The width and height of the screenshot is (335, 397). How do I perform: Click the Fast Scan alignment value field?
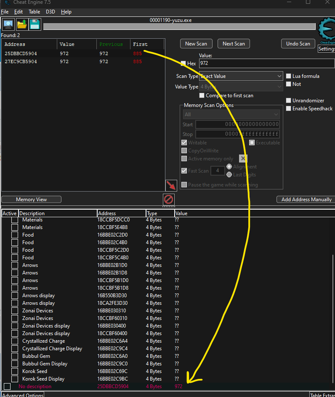pyautogui.click(x=218, y=171)
